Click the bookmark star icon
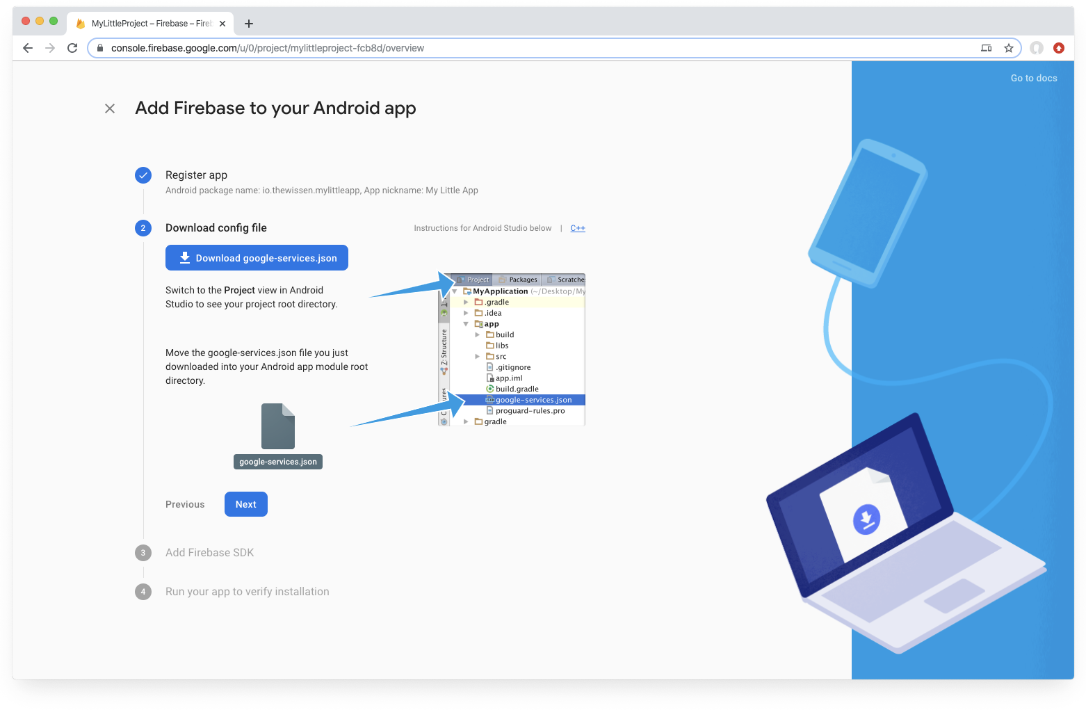Screen dimensions: 1086x710 (1009, 48)
